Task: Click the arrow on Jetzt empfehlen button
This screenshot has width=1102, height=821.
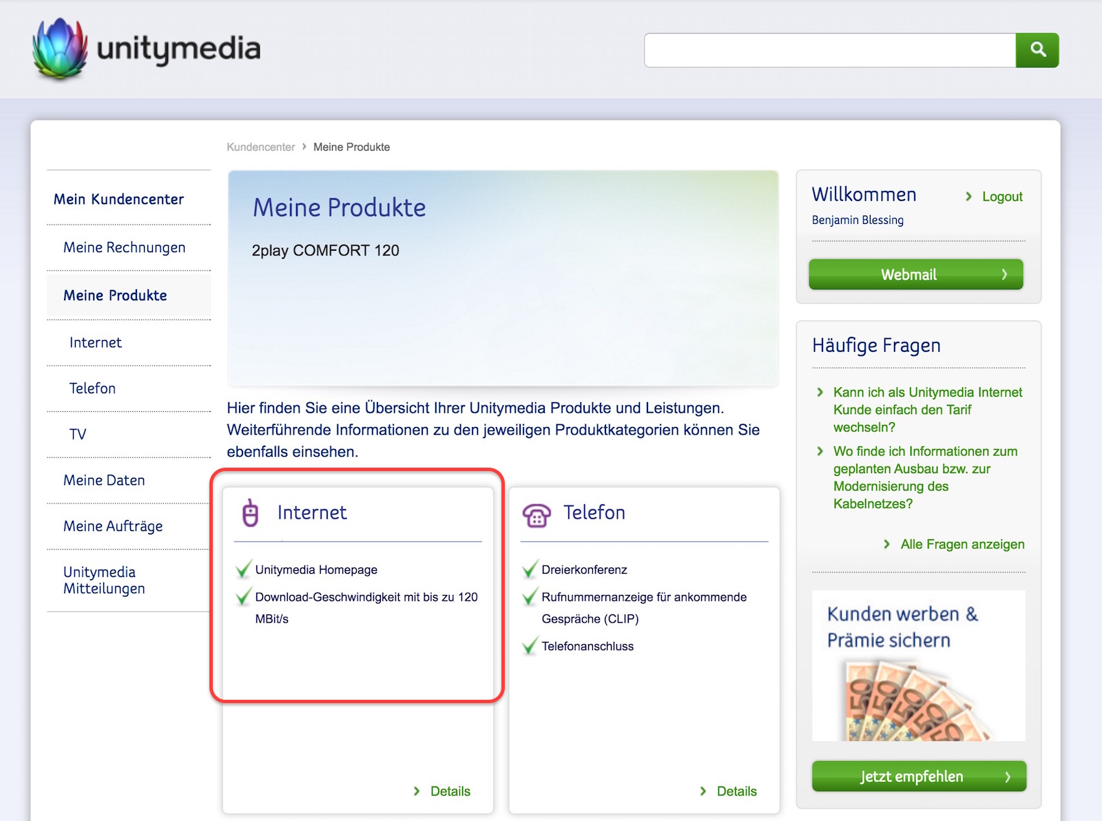Action: click(x=1008, y=776)
